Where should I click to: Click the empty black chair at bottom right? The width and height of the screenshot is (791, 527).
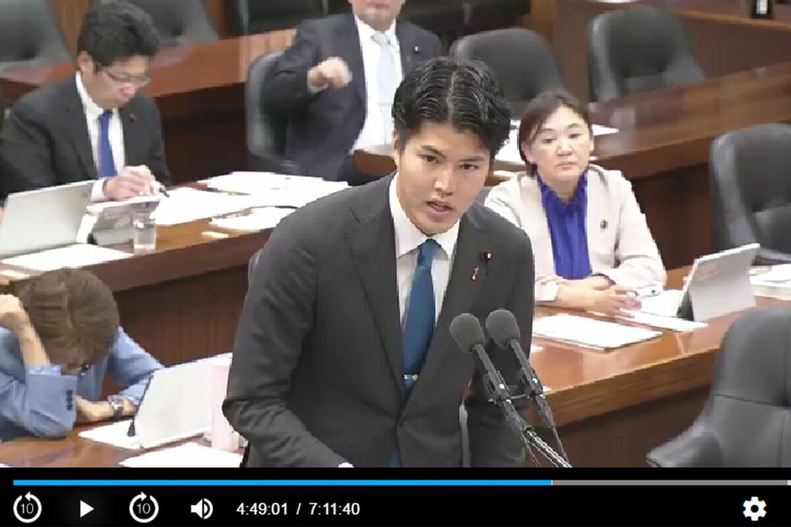click(732, 395)
